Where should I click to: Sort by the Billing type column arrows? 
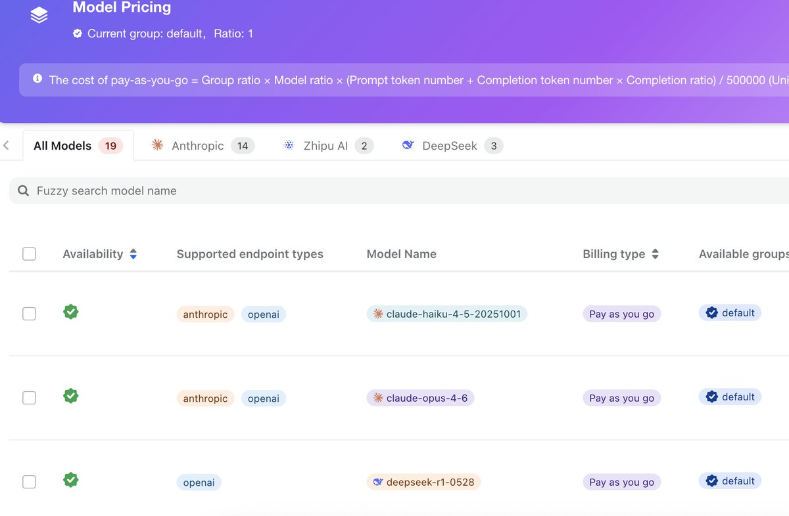pyautogui.click(x=655, y=254)
